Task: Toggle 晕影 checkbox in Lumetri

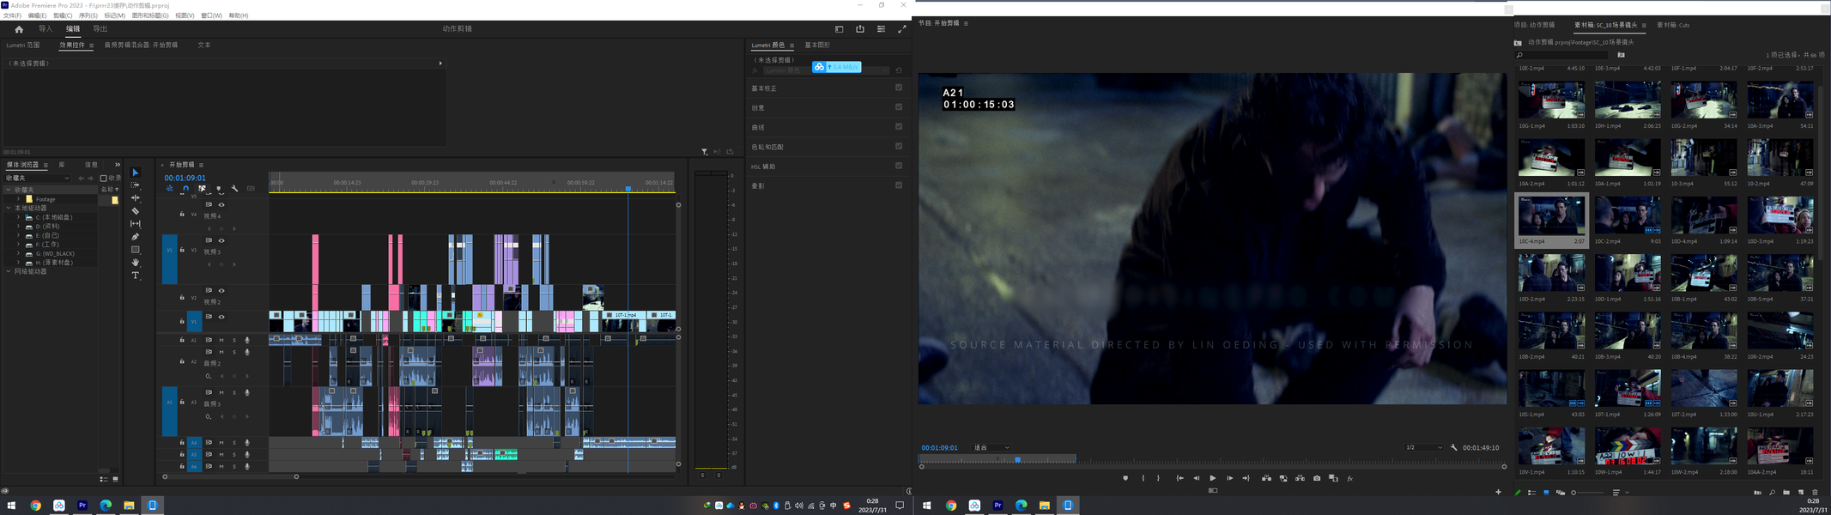Action: [899, 185]
